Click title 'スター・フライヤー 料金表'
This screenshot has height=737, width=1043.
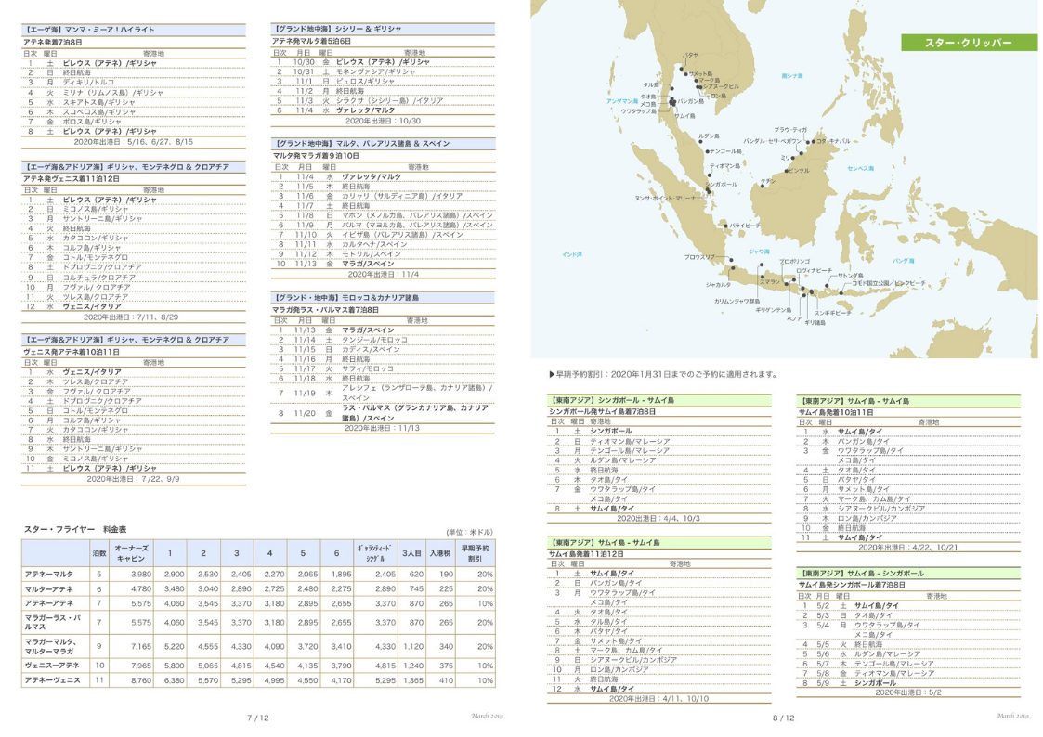pos(75,530)
